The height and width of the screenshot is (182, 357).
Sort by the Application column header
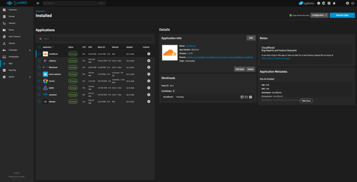48,47
